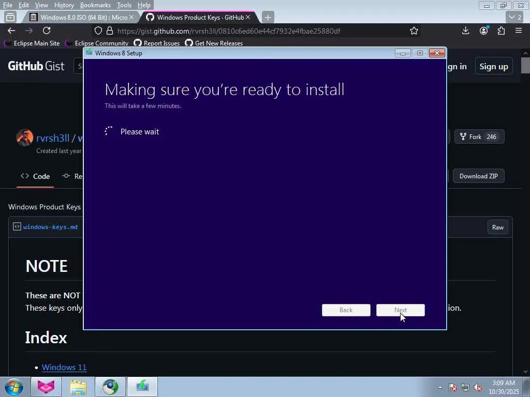The height and width of the screenshot is (397, 530).
Task: Open the Help menu
Action: (144, 5)
